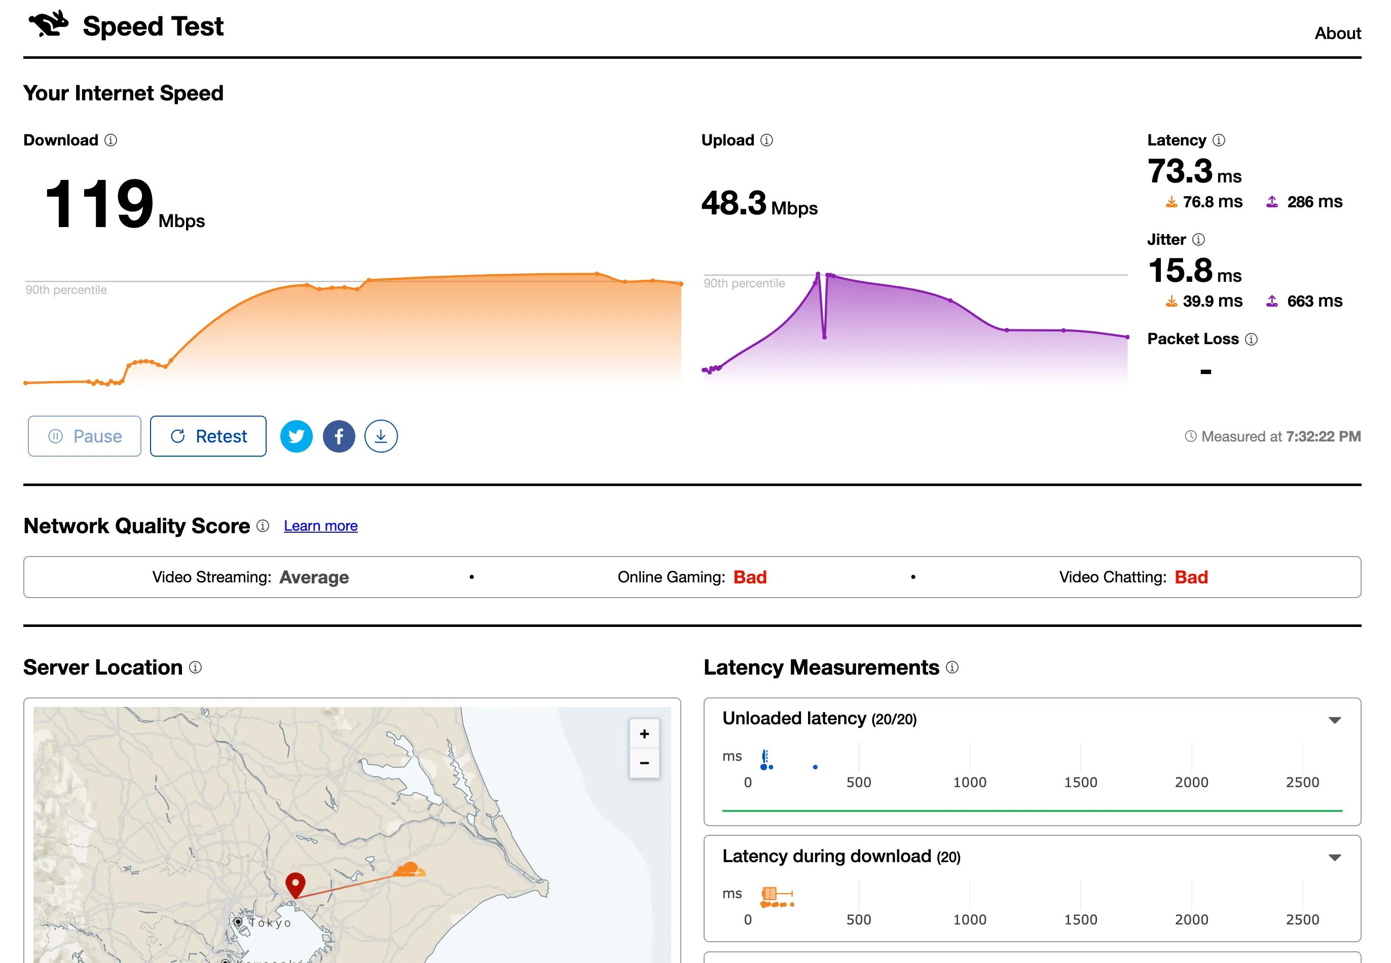This screenshot has height=963, width=1391.
Task: Click the Speed Test rabbit logo
Action: tap(48, 24)
